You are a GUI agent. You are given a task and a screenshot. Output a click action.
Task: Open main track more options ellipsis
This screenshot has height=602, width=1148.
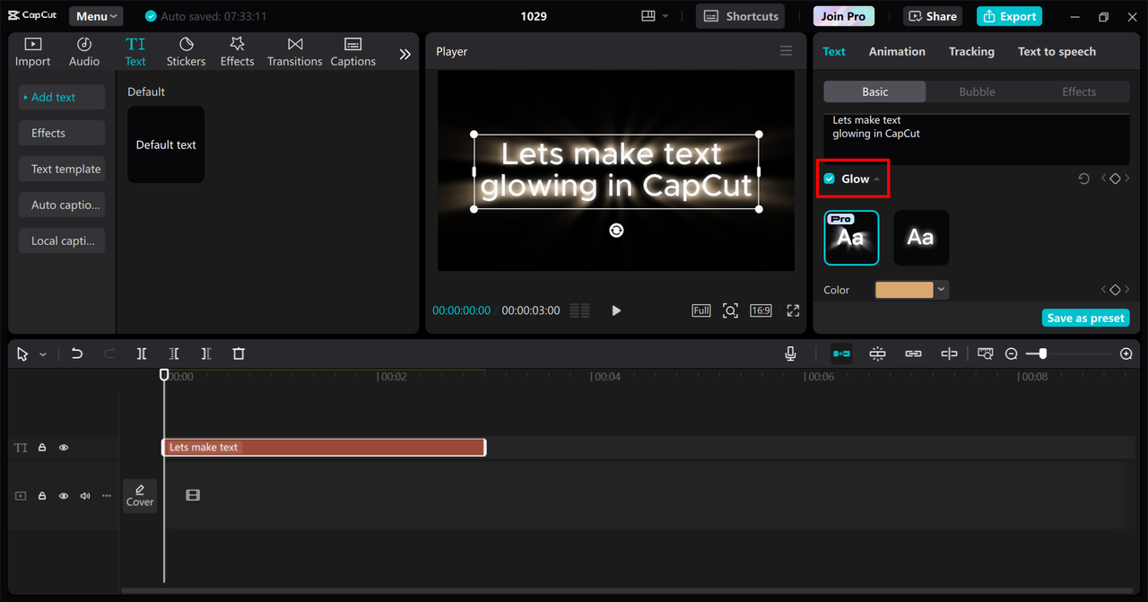pos(107,495)
